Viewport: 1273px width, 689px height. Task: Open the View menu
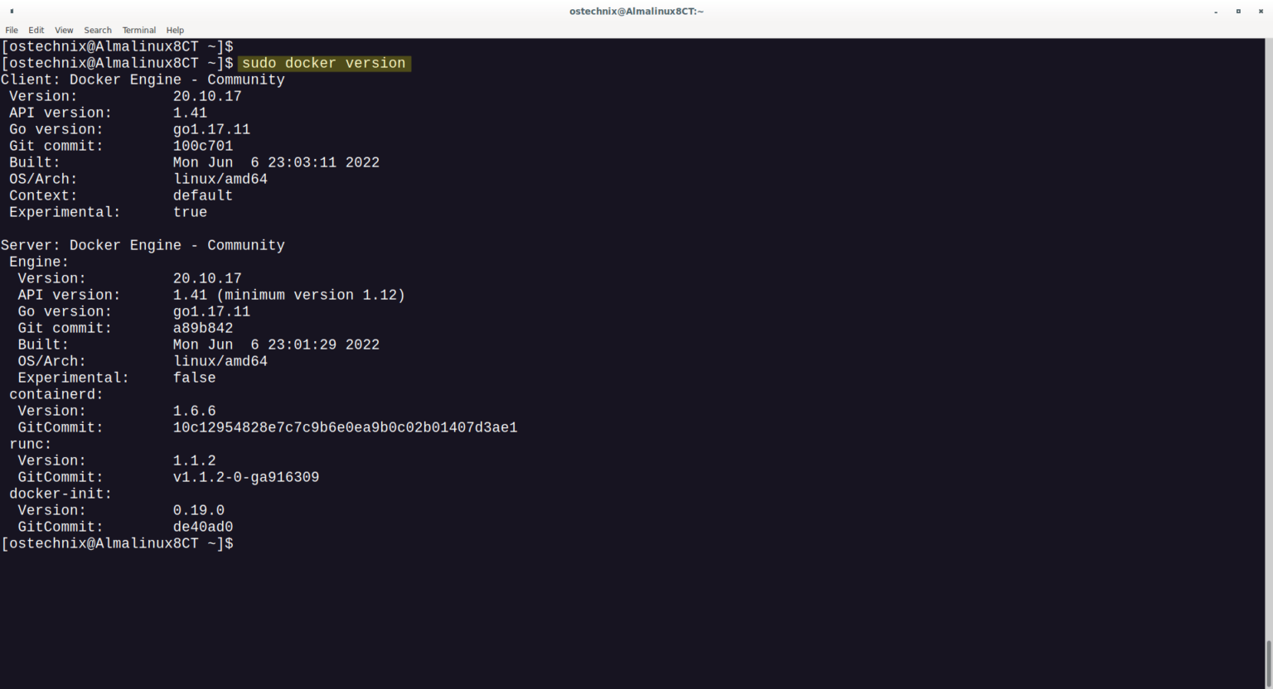point(64,30)
